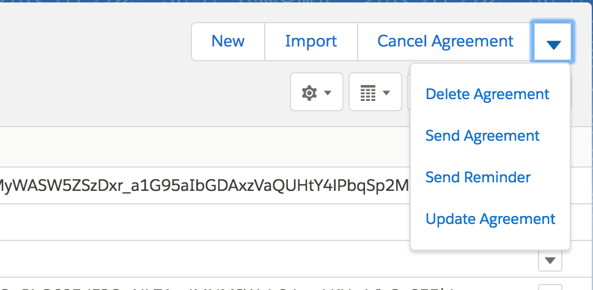This screenshot has height=290, width=593.
Task: Click the New button
Action: 228,42
